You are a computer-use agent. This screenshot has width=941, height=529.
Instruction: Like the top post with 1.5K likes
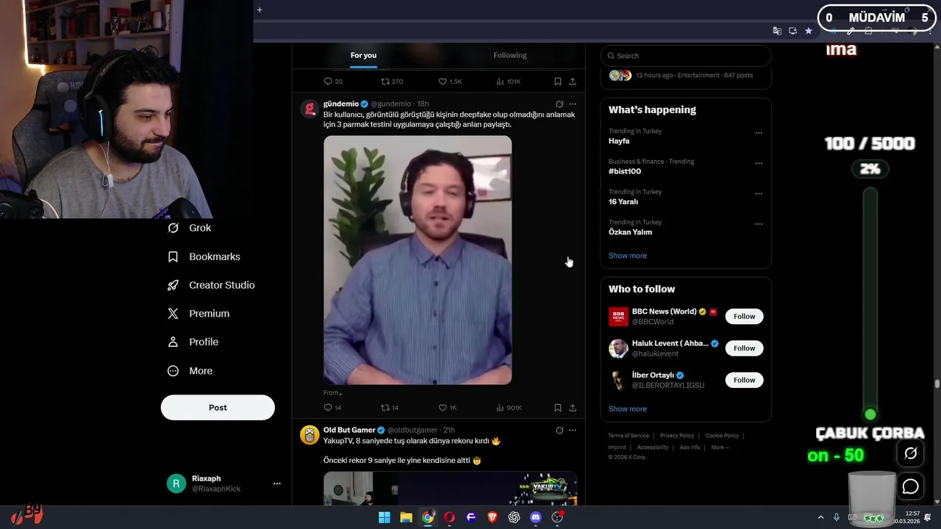pyautogui.click(x=450, y=82)
